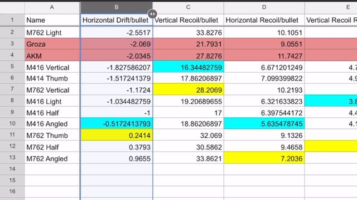Click the cell with value 30.5862
Image resolution: width=357 pixels, height=200 pixels.
[x=189, y=147]
